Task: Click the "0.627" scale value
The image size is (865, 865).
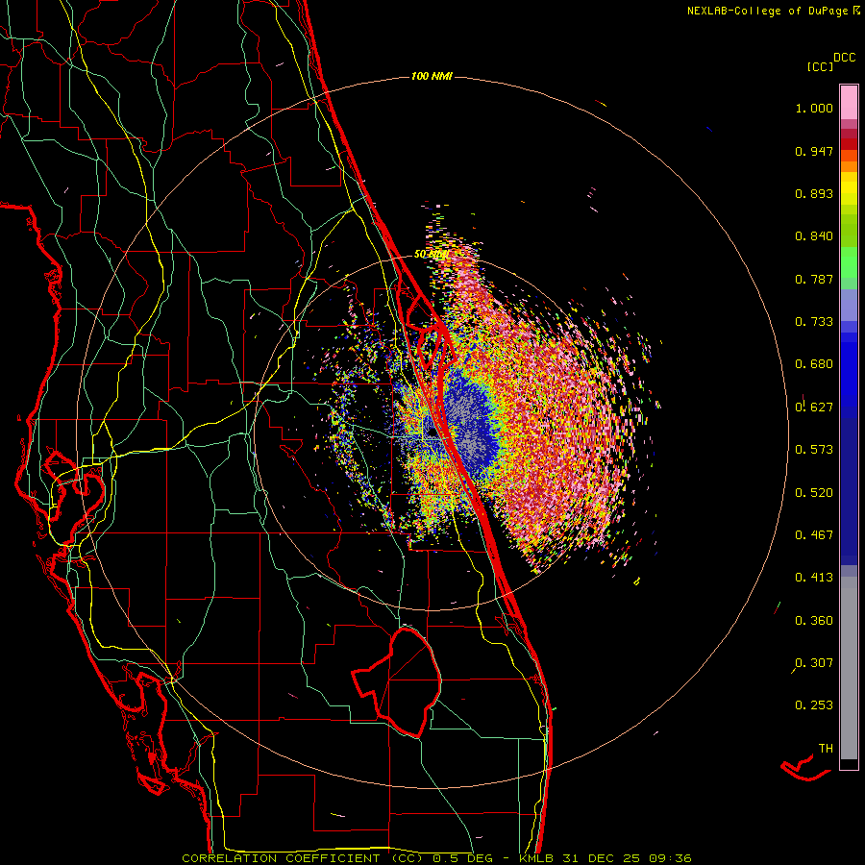Action: [814, 408]
